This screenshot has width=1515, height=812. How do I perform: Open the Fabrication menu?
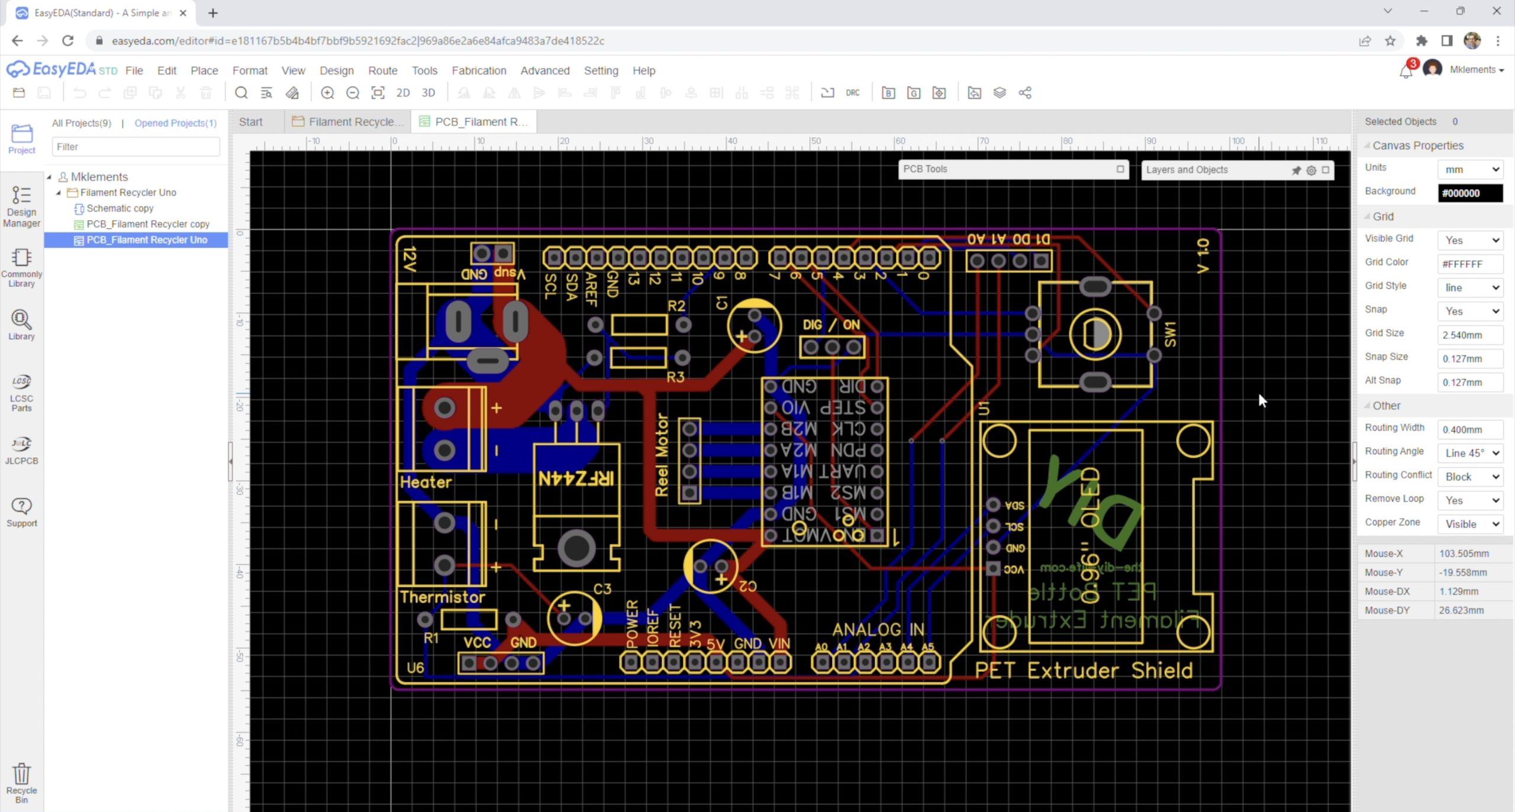[x=479, y=70]
